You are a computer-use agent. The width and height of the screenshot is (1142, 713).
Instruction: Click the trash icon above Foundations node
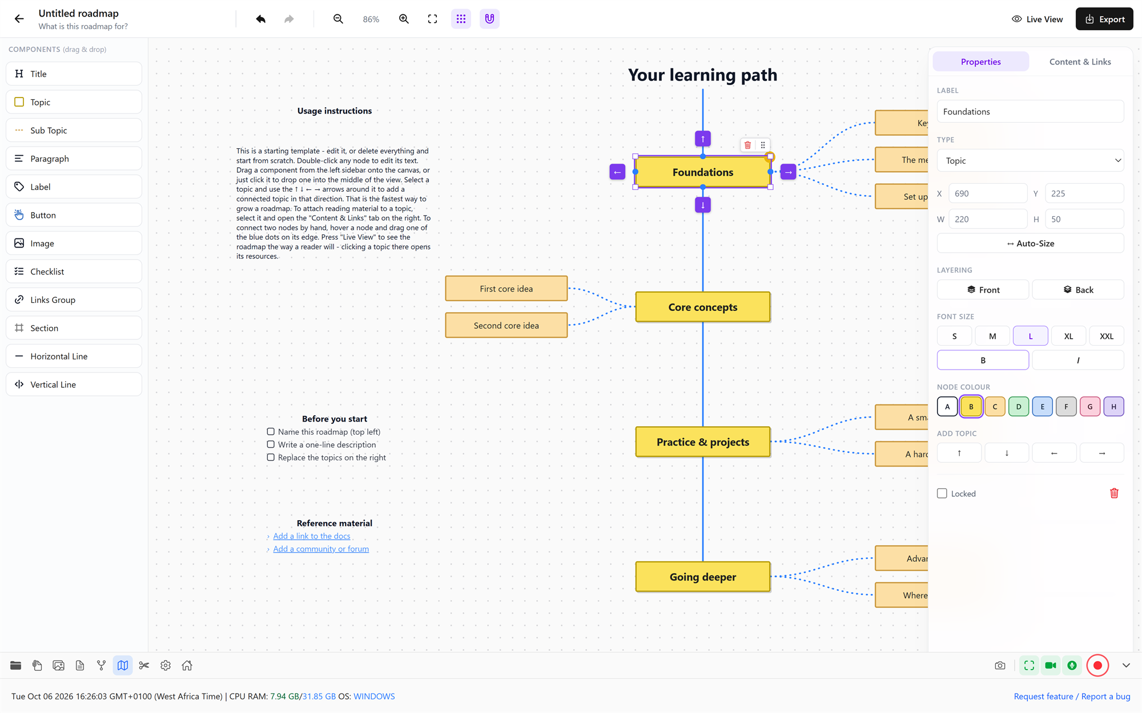747,145
